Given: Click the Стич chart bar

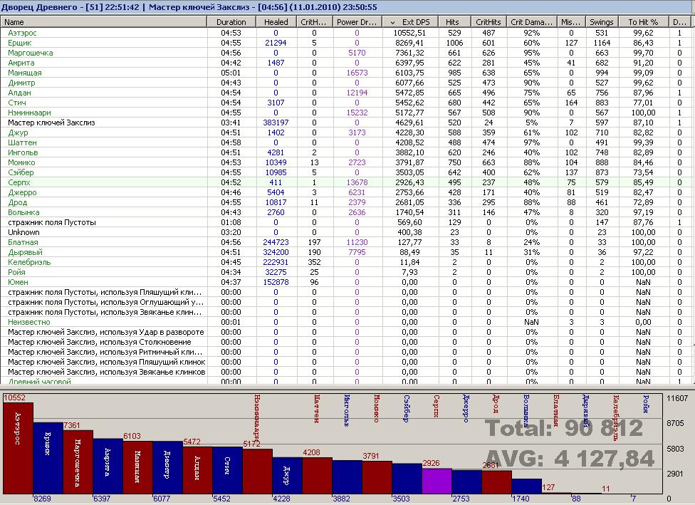Looking at the screenshot, I should click(227, 470).
